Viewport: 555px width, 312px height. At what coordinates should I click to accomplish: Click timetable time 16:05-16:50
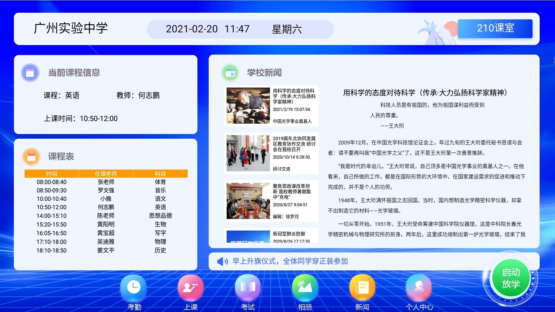pos(51,233)
